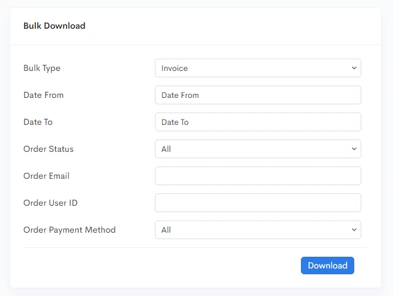Click the Date From label on the left
The width and height of the screenshot is (393, 296).
(x=43, y=95)
